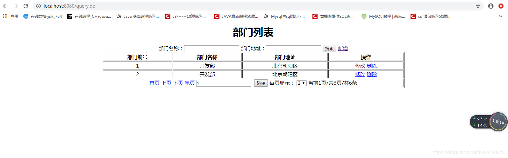Click 修改 for department 1
This screenshot has height=158, width=508.
point(360,66)
